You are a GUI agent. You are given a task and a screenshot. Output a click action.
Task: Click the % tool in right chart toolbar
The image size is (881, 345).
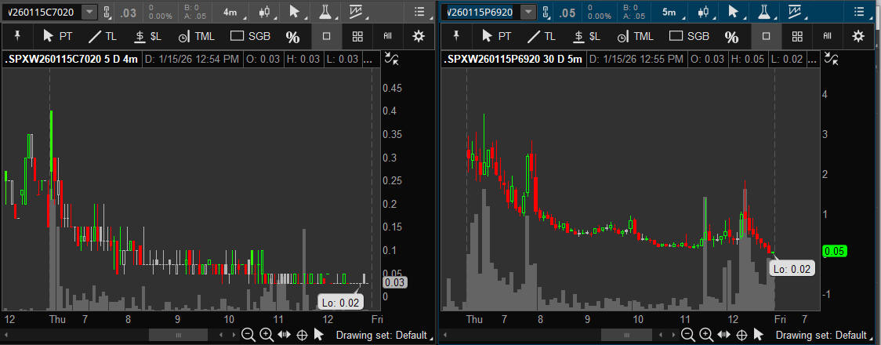point(731,37)
